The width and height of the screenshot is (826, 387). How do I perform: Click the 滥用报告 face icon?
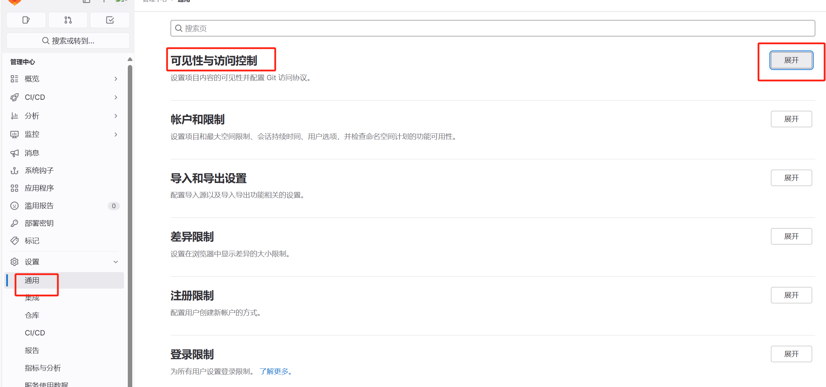tap(14, 206)
